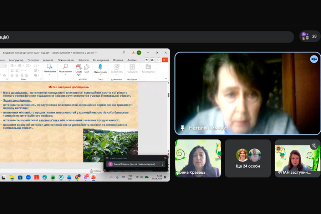Click the Create PDF ribbon icon
This screenshot has width=321, height=214.
[x=78, y=70]
